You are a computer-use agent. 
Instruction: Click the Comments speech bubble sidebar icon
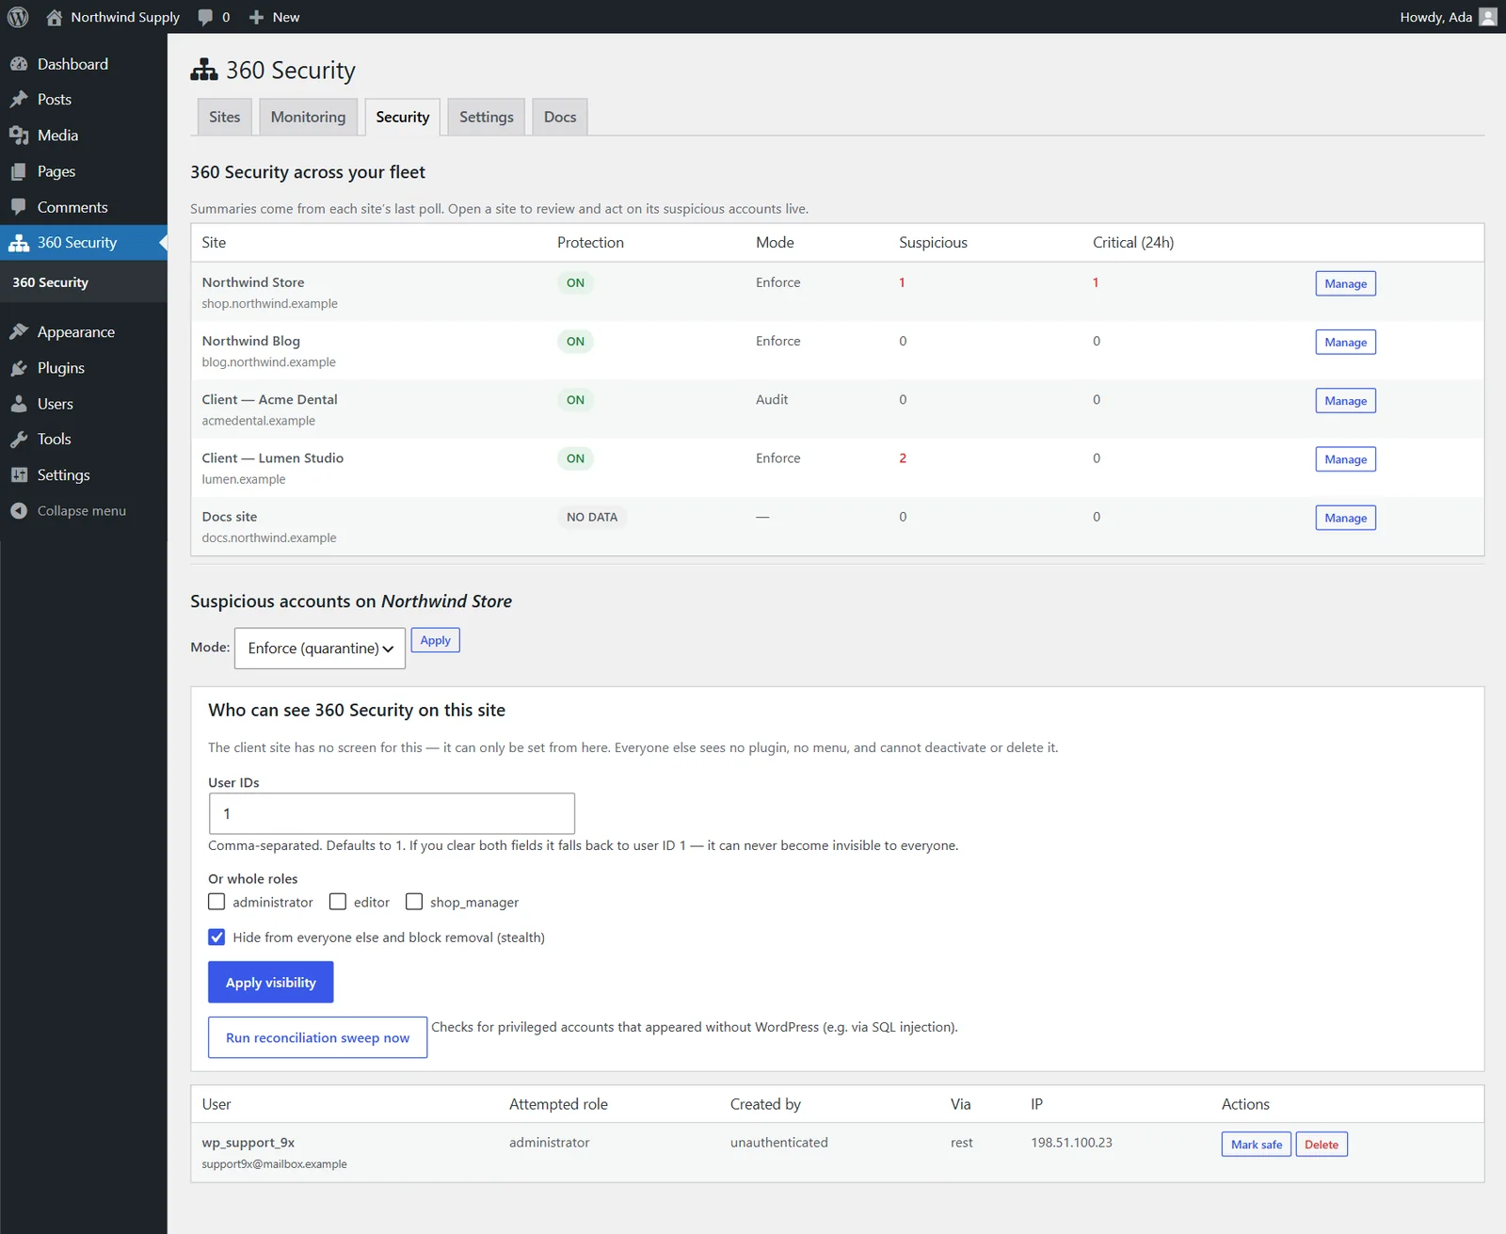[x=19, y=207]
